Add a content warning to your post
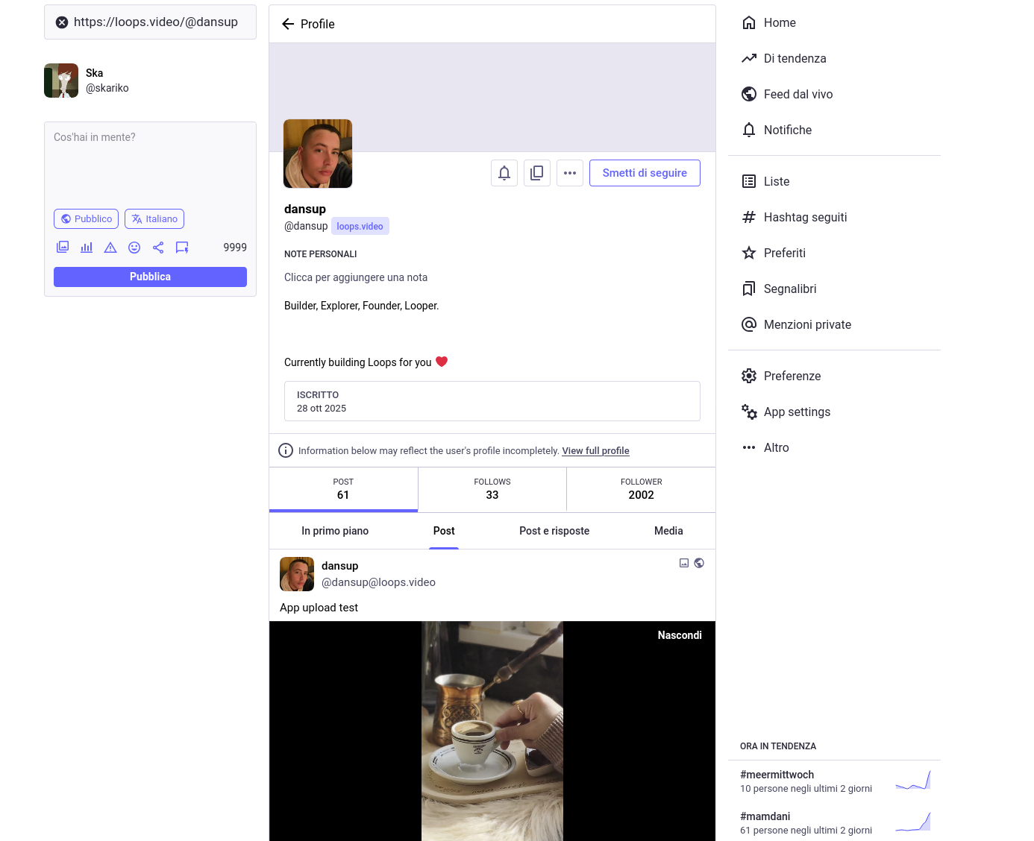This screenshot has height=841, width=1034. [110, 247]
